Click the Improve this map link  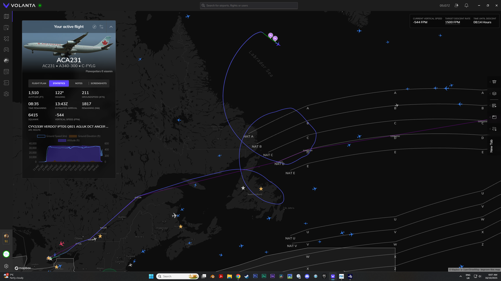489,269
